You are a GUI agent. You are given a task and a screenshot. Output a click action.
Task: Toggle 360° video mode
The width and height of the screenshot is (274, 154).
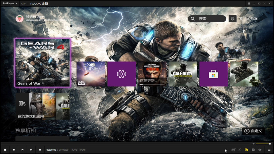[233, 150]
